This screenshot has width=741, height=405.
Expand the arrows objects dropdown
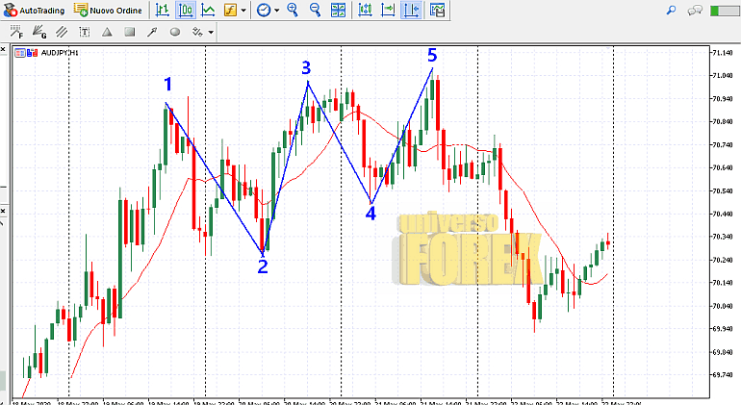pos(210,32)
